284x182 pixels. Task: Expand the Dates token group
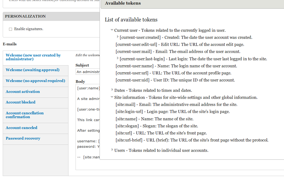112,90
